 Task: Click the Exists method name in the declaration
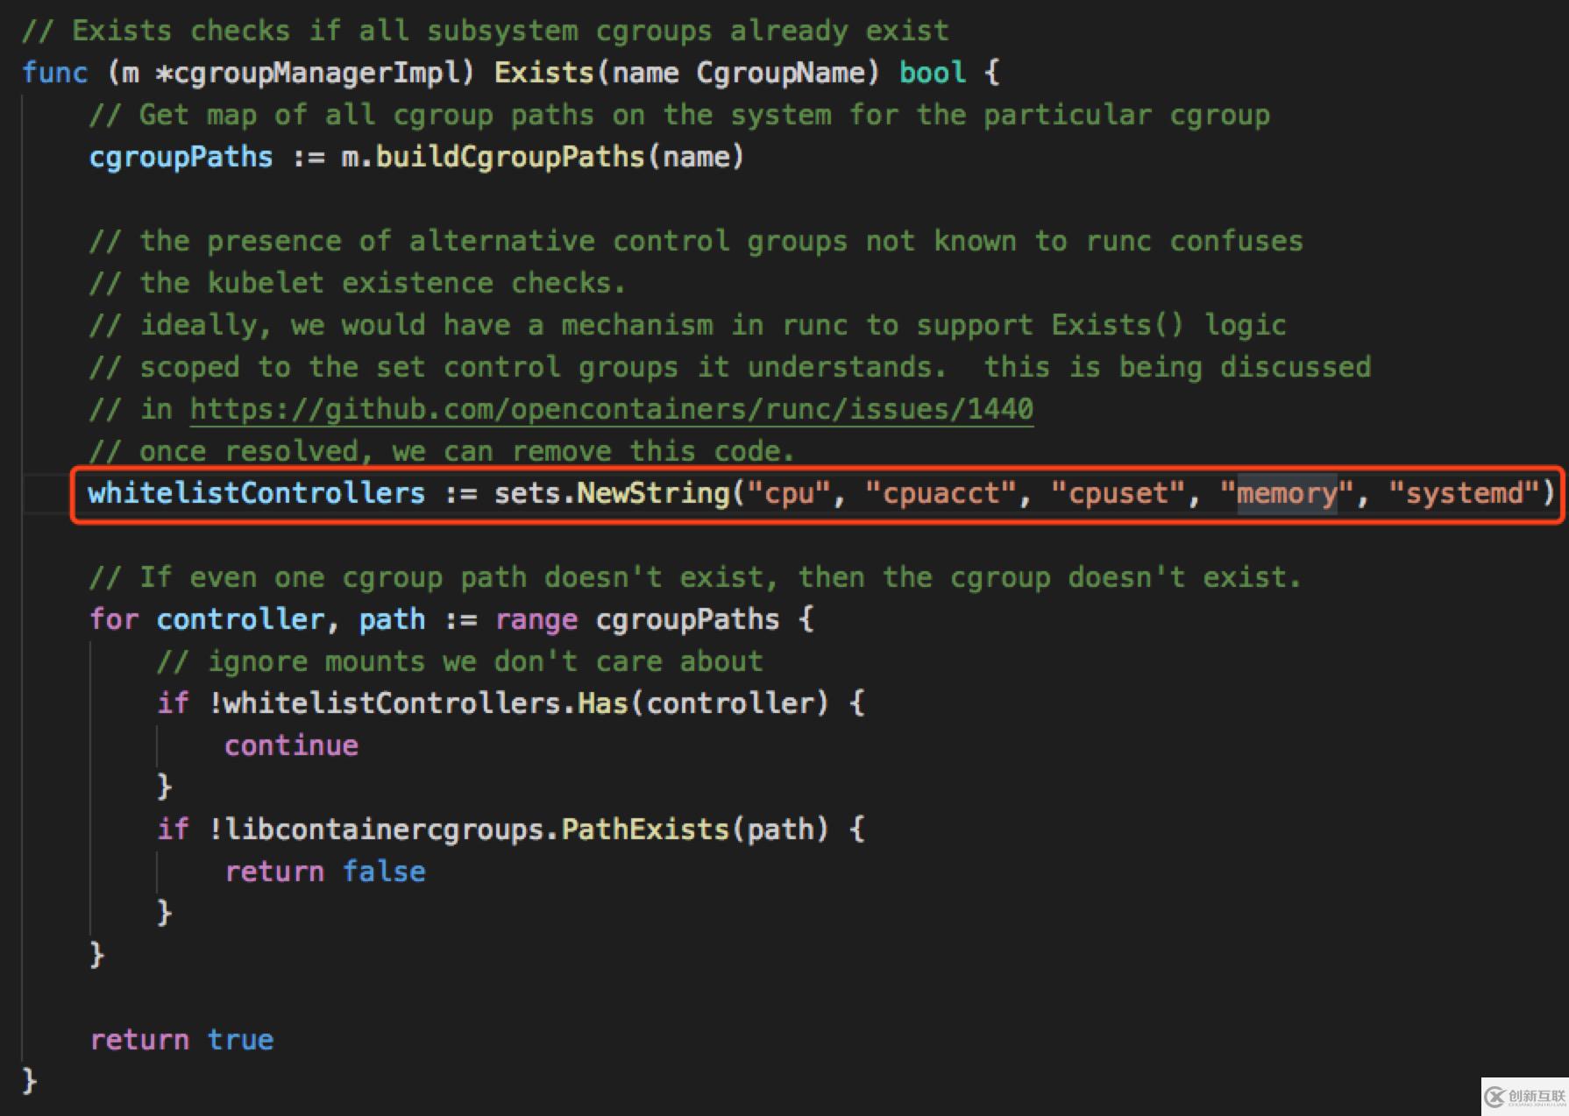544,73
